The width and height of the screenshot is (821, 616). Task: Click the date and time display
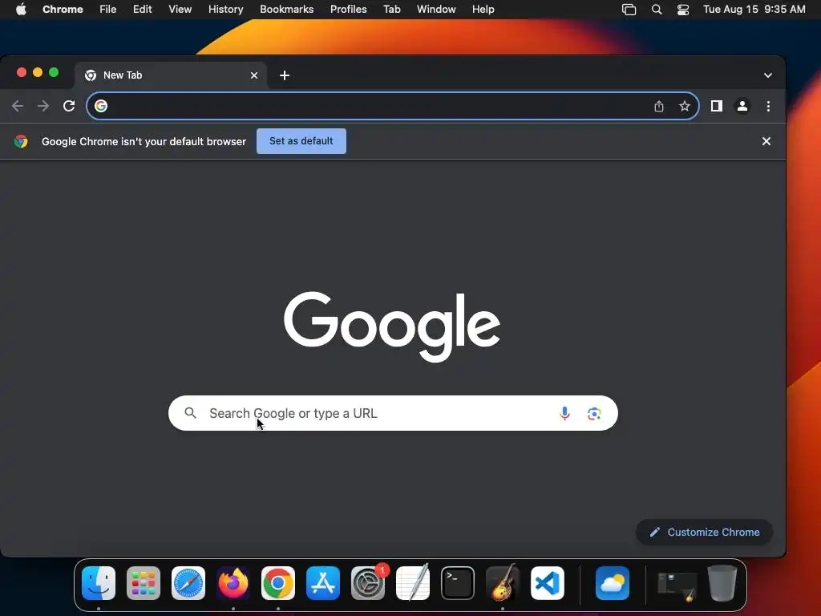(x=754, y=10)
